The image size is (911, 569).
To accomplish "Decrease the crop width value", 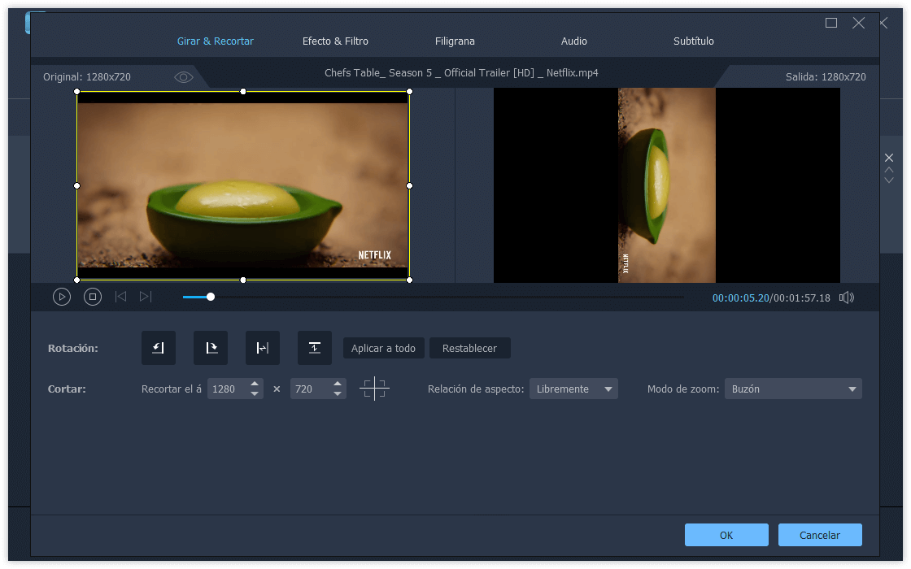I will point(255,393).
